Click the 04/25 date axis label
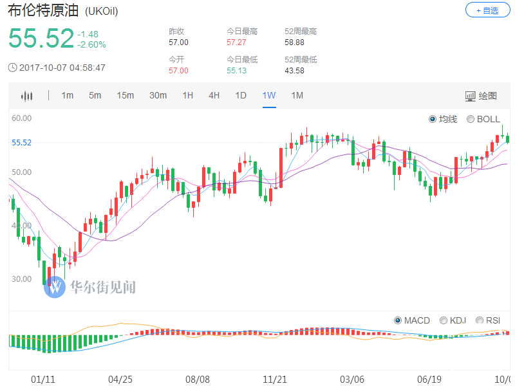The image size is (515, 386). 120,380
